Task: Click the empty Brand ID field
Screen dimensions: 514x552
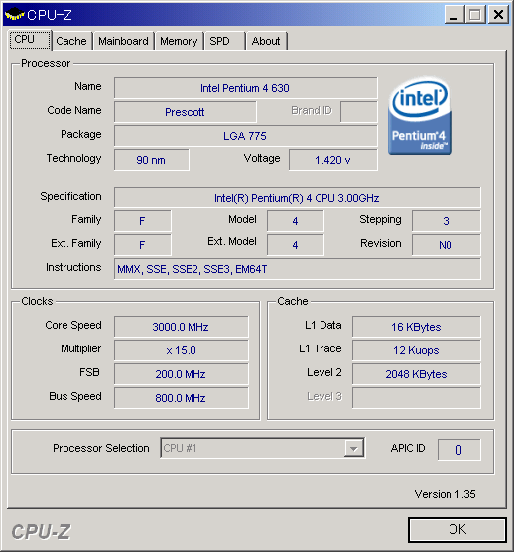Action: click(359, 112)
